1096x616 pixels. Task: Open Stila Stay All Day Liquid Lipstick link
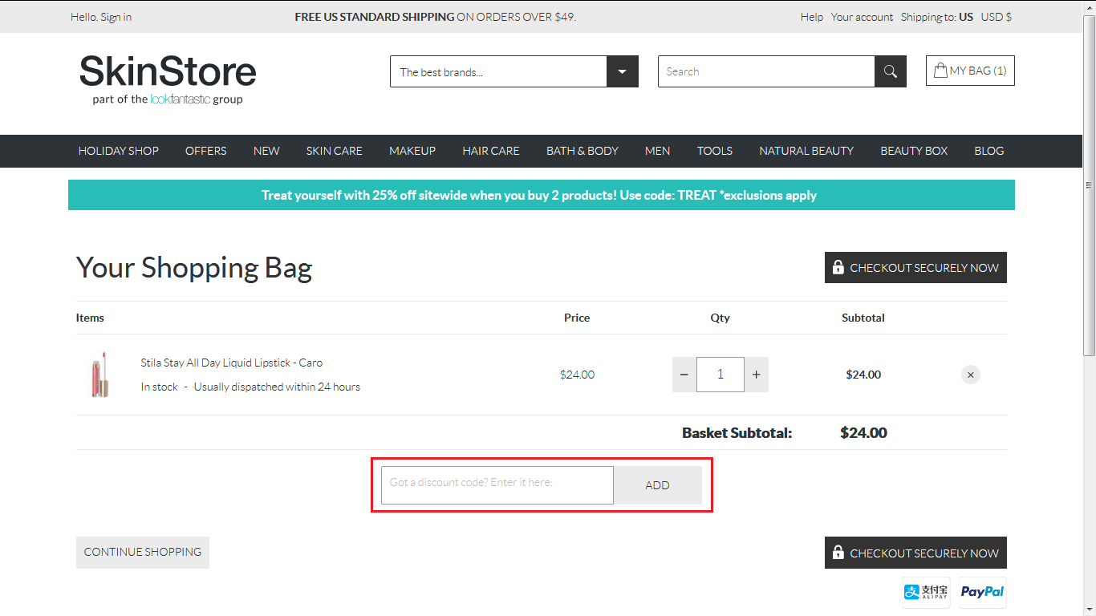pyautogui.click(x=232, y=363)
